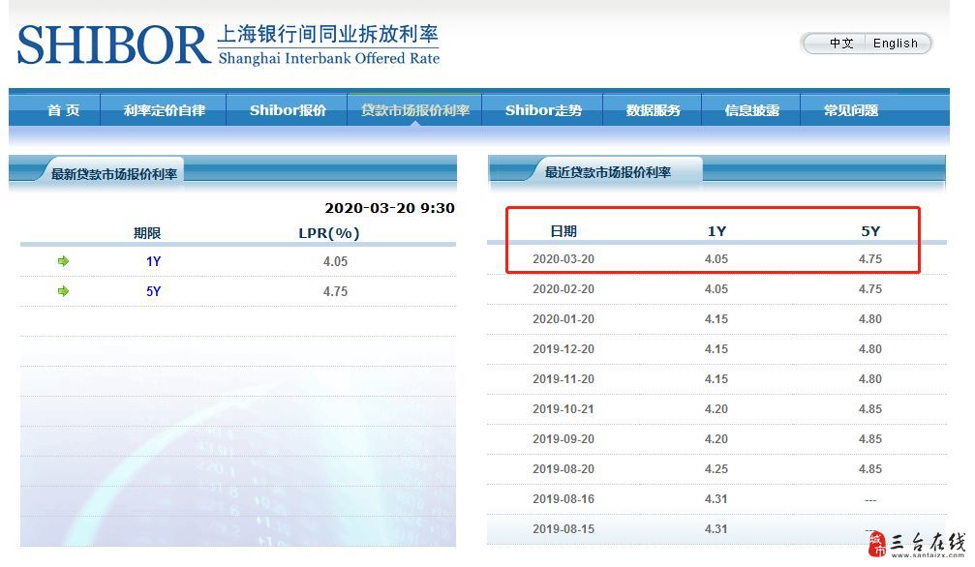Viewport: 975px width, 567px height.
Task: Click LPR value 4.05 in left panel
Action: tap(335, 262)
